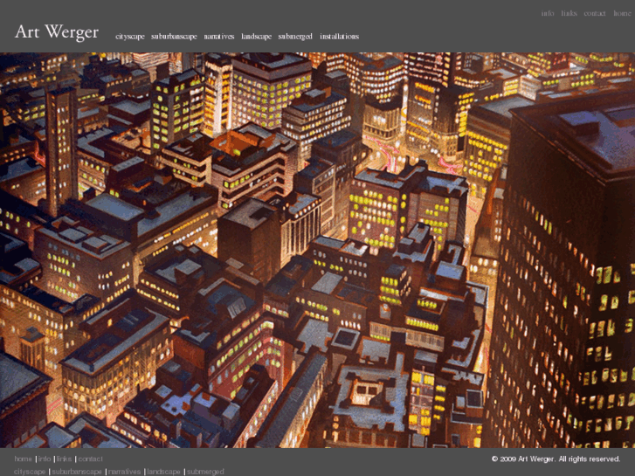The height and width of the screenshot is (476, 635).
Task: Click the footer home link
Action: point(23,459)
